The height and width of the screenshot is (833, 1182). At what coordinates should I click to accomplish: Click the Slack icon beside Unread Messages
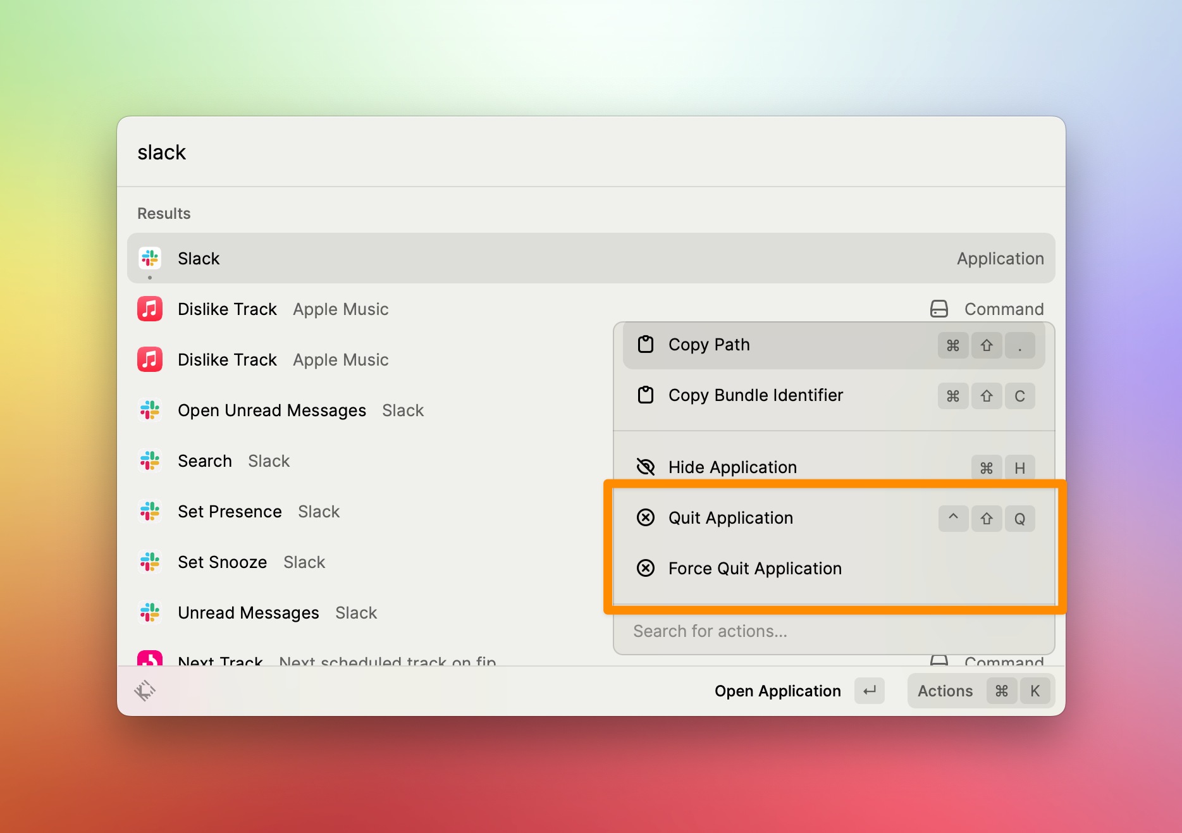pyautogui.click(x=150, y=612)
